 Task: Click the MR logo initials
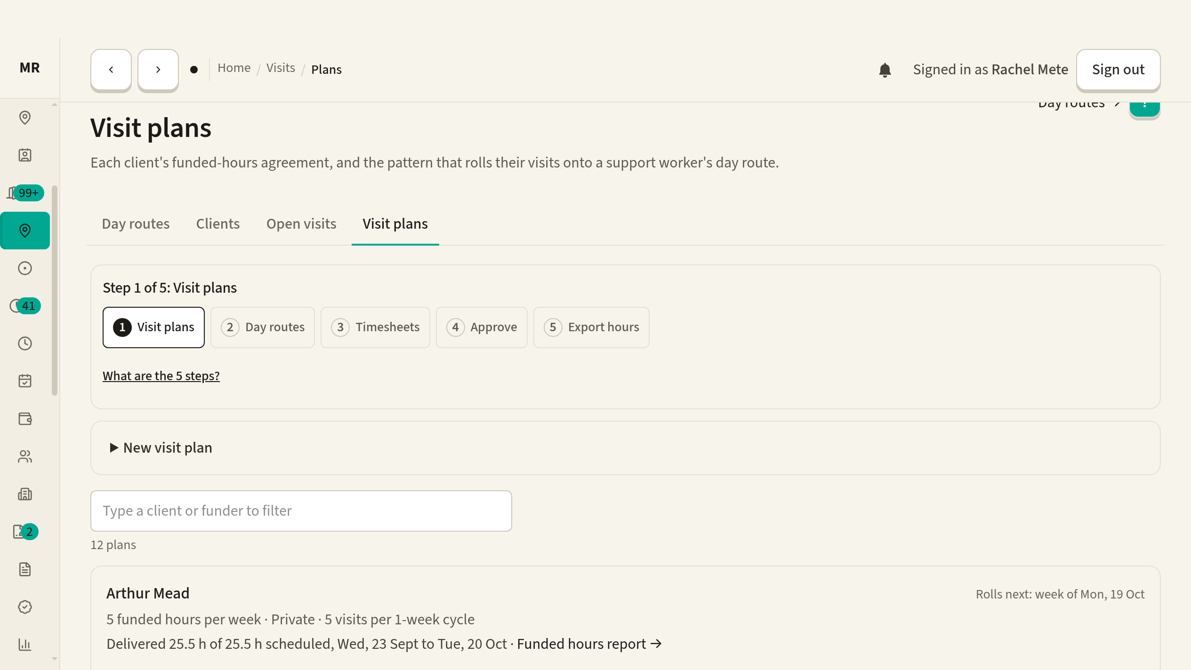[30, 68]
